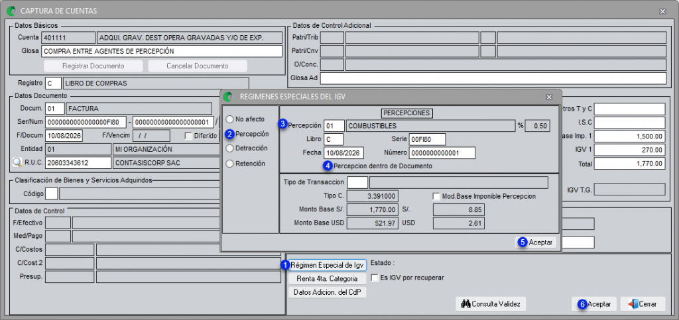Click the LIBRO DE COMPRAS description
The width and height of the screenshot is (679, 320).
point(156,83)
